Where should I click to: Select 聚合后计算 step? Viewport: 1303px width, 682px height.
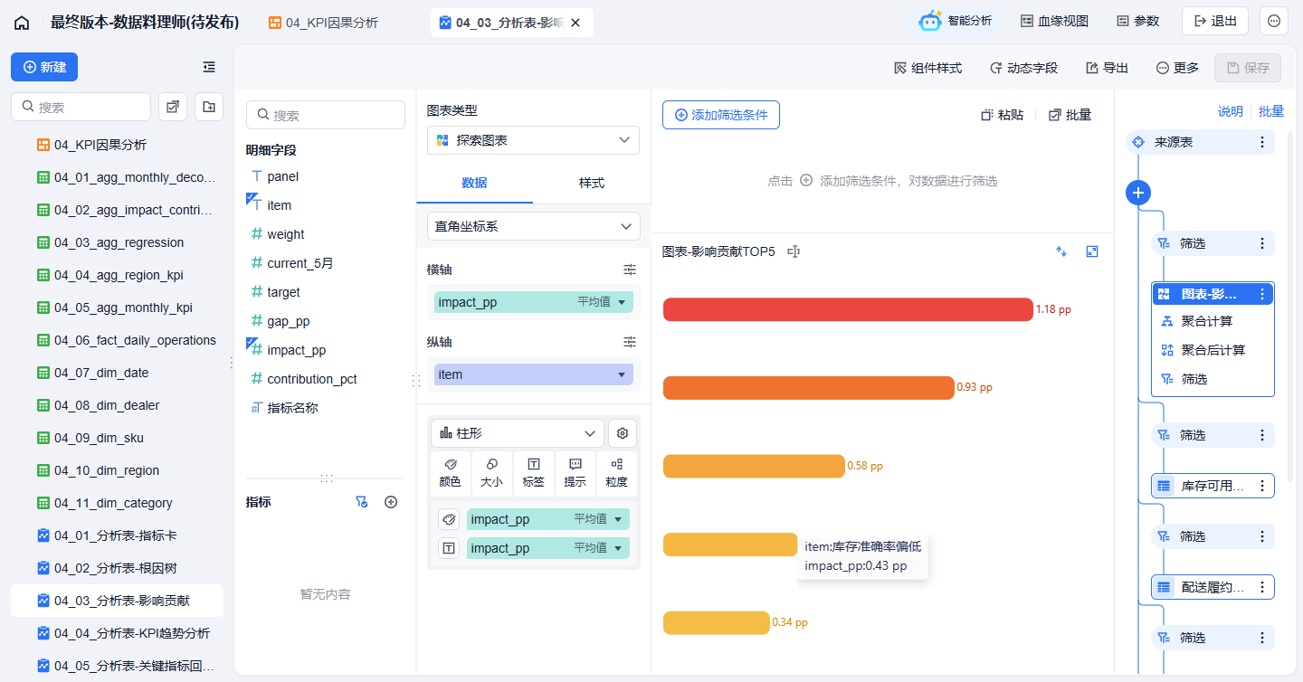(x=1213, y=350)
